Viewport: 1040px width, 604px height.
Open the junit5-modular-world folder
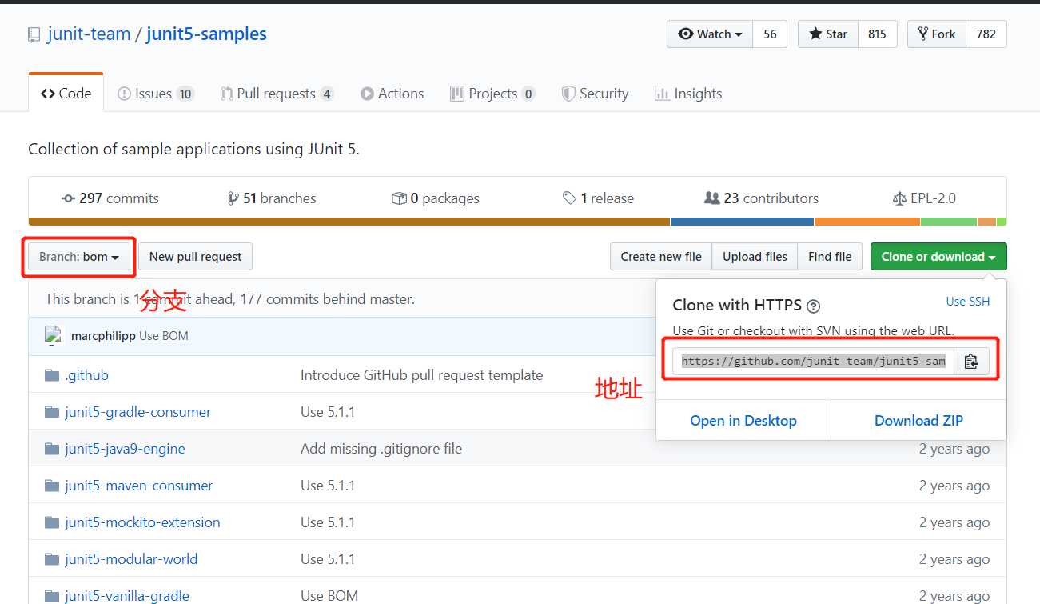click(x=131, y=559)
